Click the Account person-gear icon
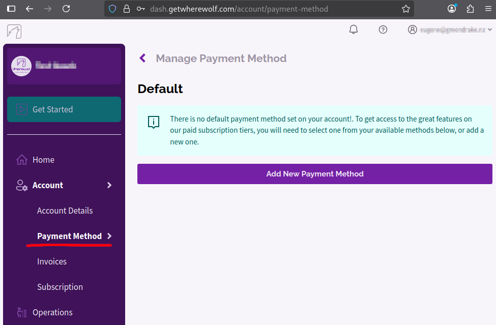496x325 pixels. (x=22, y=185)
